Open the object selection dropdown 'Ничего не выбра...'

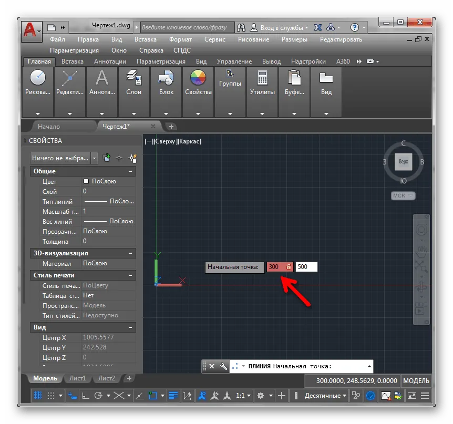[x=64, y=158]
